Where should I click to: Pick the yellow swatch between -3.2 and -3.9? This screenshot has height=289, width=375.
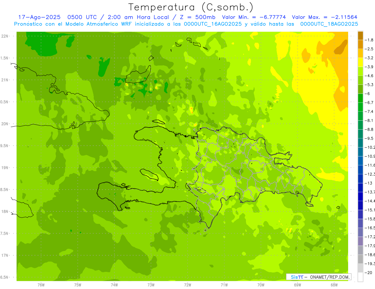[x=360, y=62]
